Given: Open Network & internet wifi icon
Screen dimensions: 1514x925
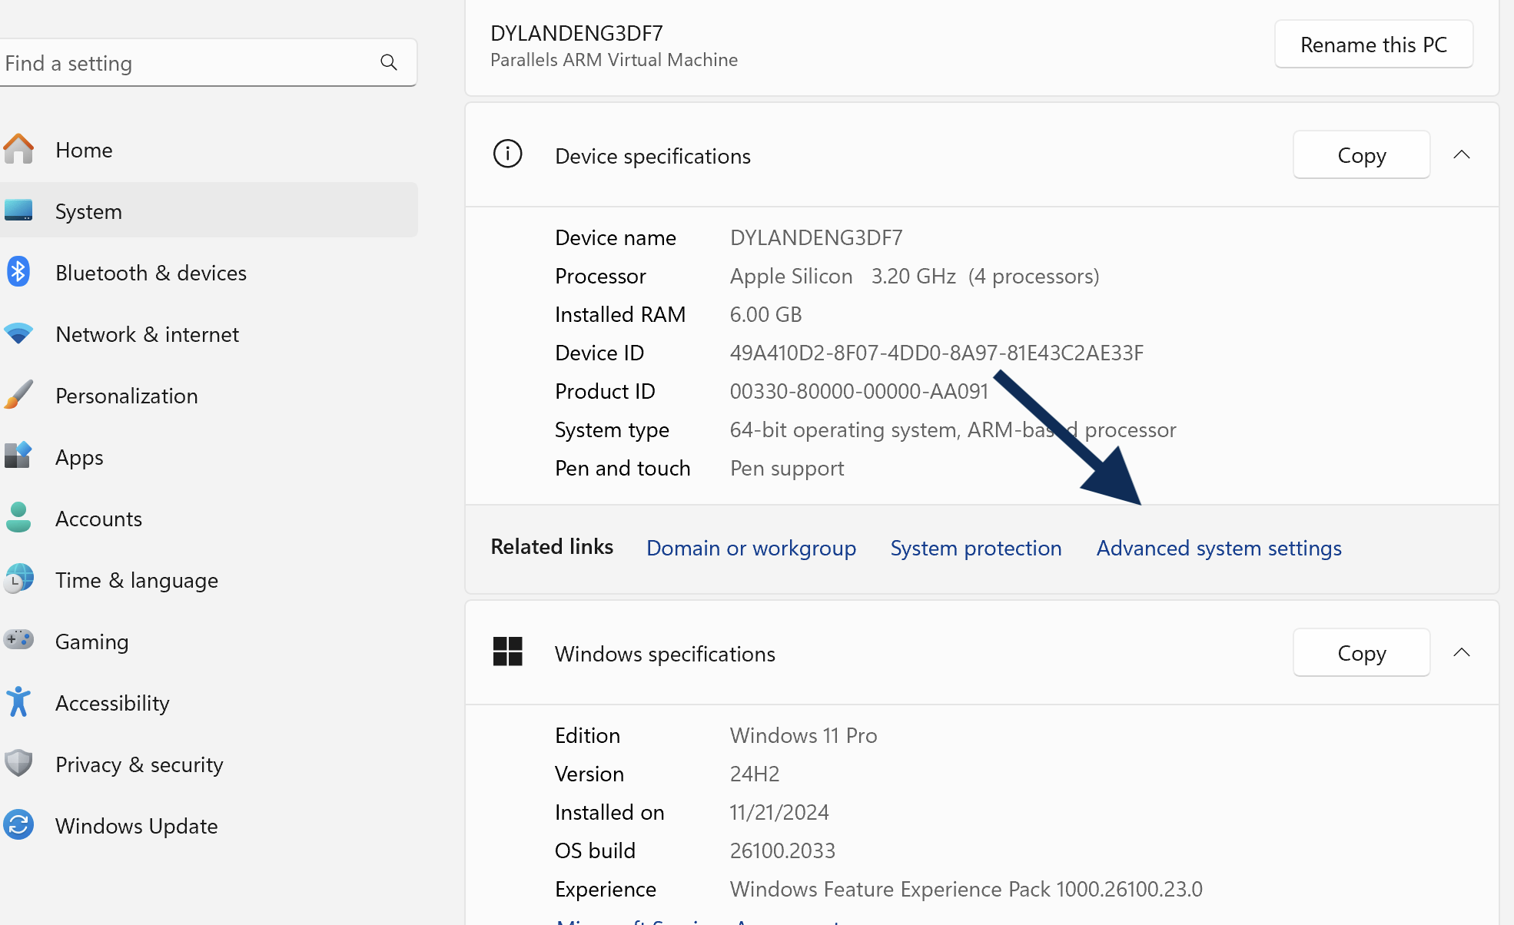Looking at the screenshot, I should 18,333.
